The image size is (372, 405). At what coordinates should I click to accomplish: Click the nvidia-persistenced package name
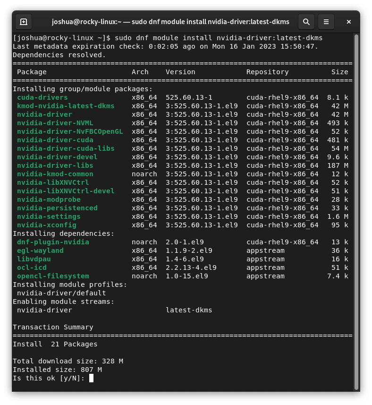click(x=57, y=208)
